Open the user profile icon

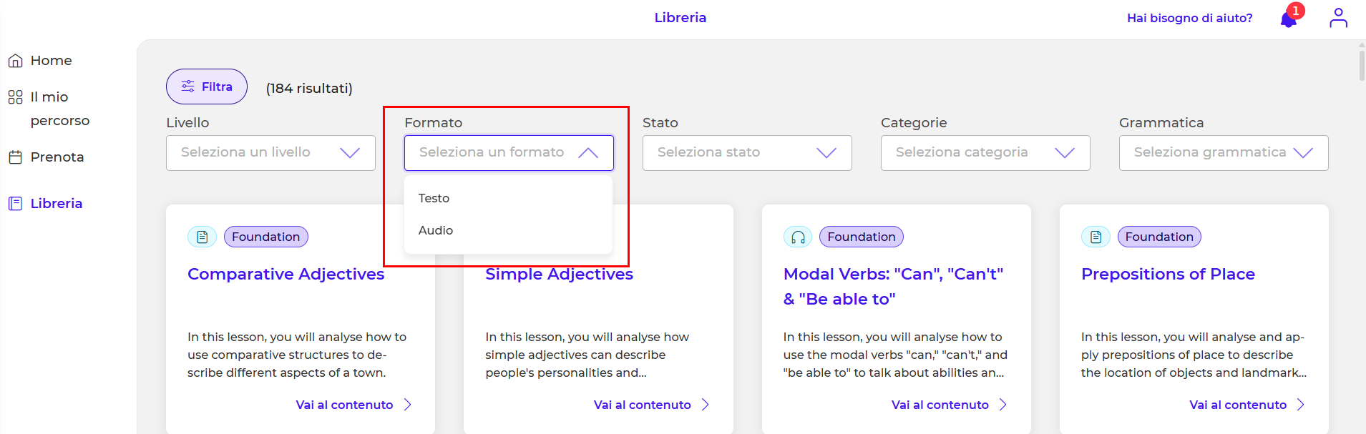1338,18
